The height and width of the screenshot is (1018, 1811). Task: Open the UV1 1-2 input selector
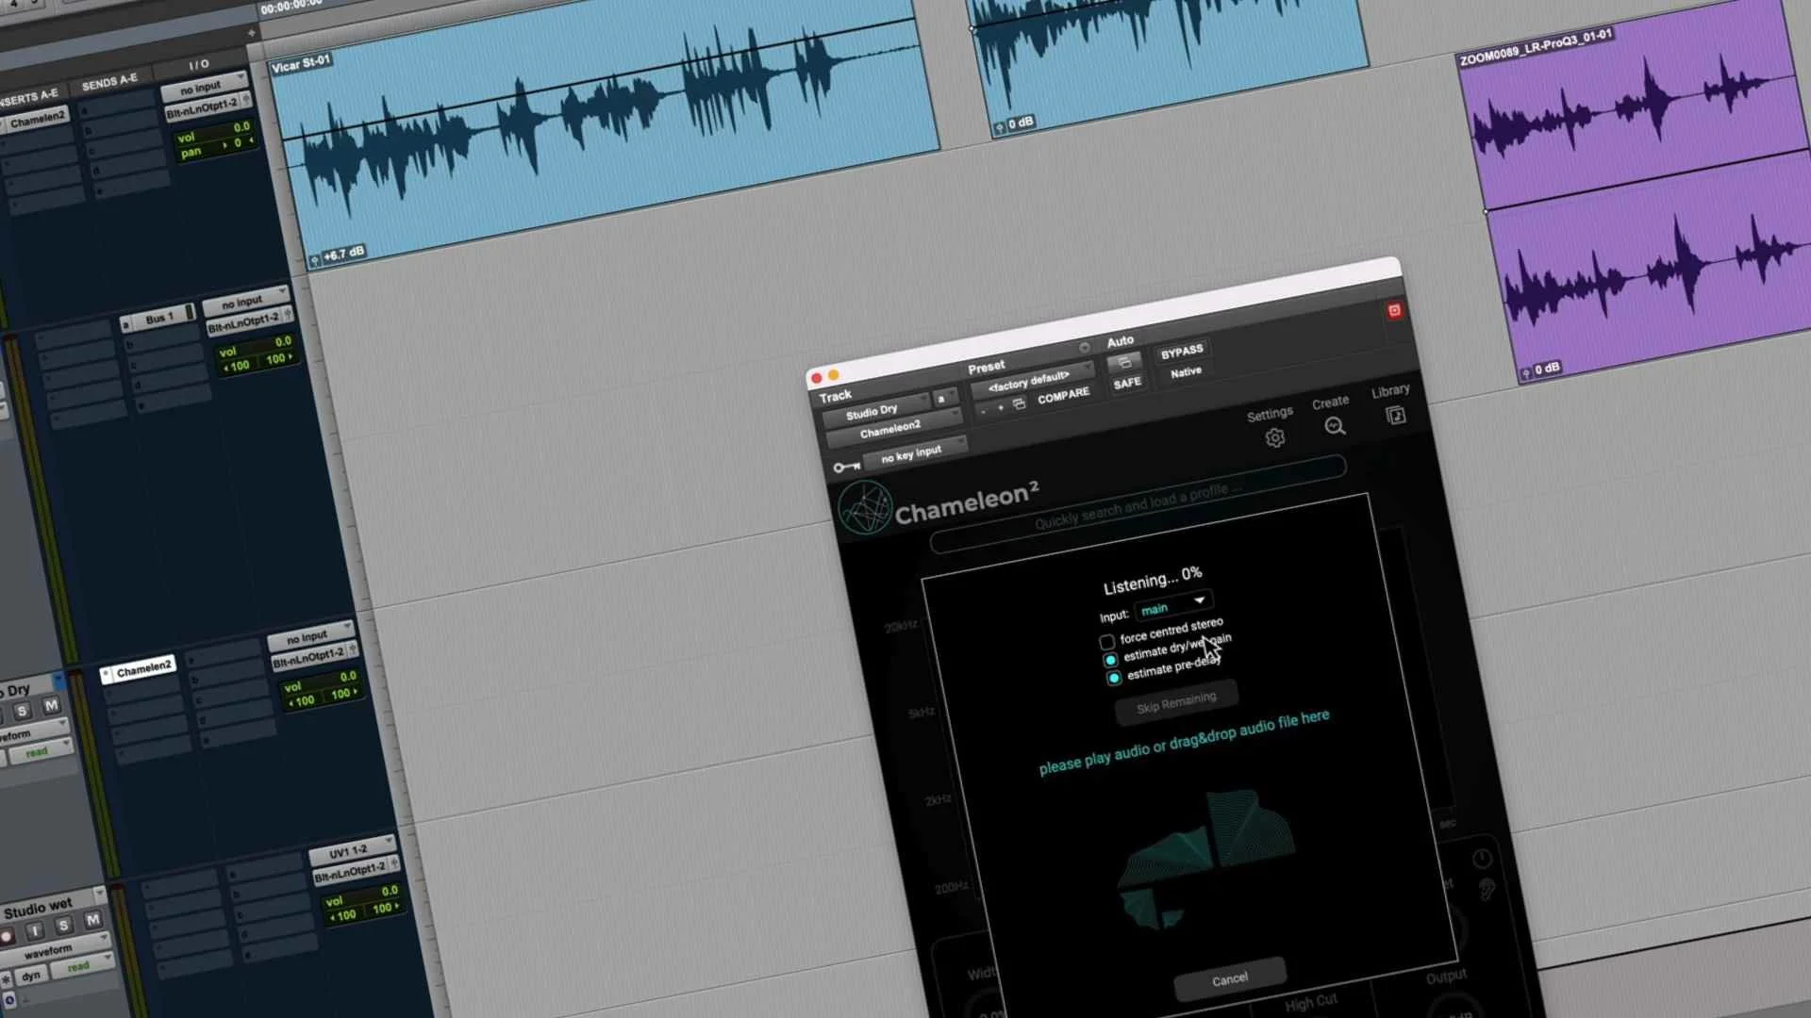[351, 852]
